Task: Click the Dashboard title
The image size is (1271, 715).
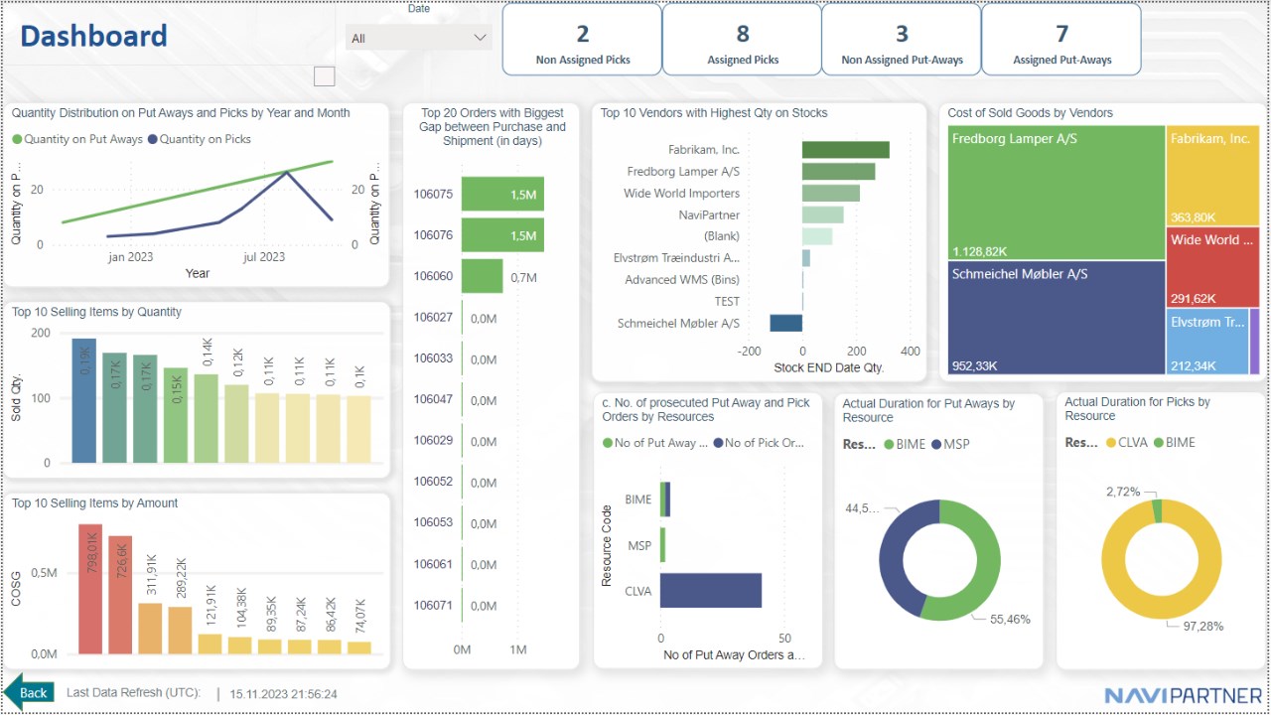Action: [93, 37]
